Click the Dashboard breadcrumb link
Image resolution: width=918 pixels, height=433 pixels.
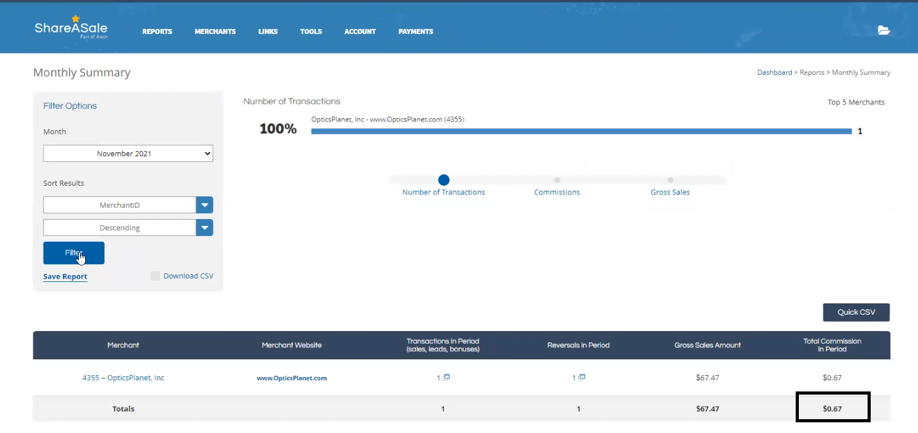tap(774, 72)
